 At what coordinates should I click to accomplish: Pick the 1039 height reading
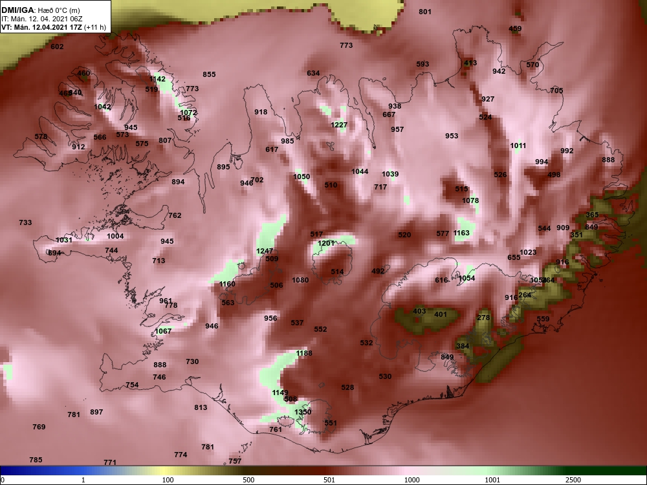[x=390, y=175]
